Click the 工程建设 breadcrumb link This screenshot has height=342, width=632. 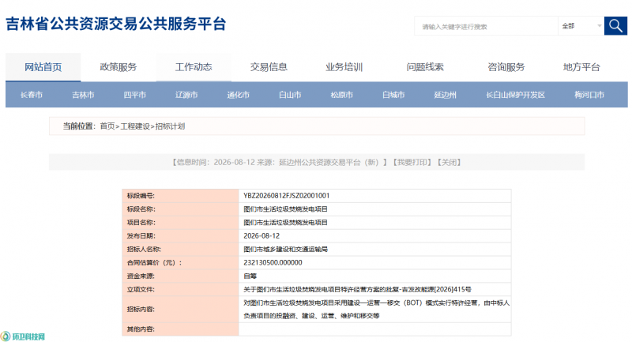click(x=135, y=126)
